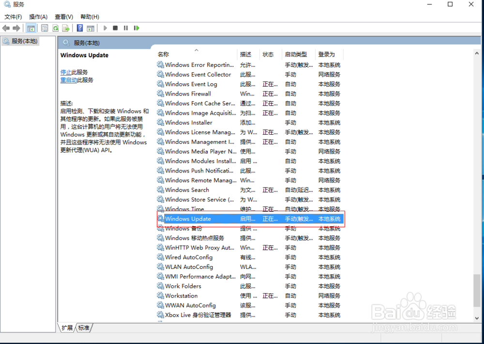Screen dimensions: 484x344
Task: Open the 操作(A) menu
Action: tap(38, 16)
